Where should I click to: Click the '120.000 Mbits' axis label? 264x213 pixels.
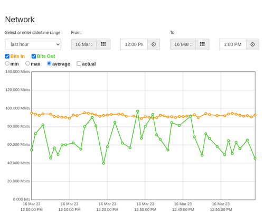pos(17,90)
